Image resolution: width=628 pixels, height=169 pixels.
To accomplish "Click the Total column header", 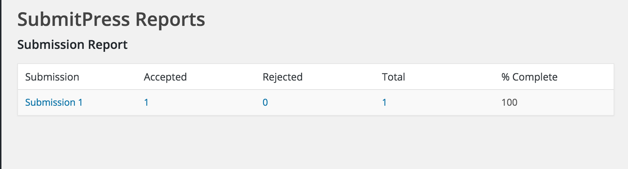I will [393, 77].
